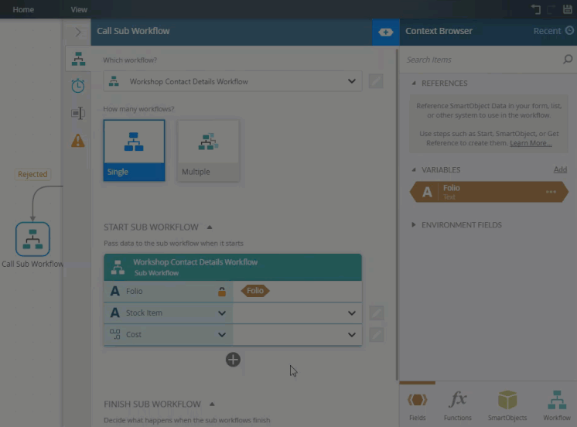
Task: Open Recent items in Context Browser
Action: tap(547, 31)
